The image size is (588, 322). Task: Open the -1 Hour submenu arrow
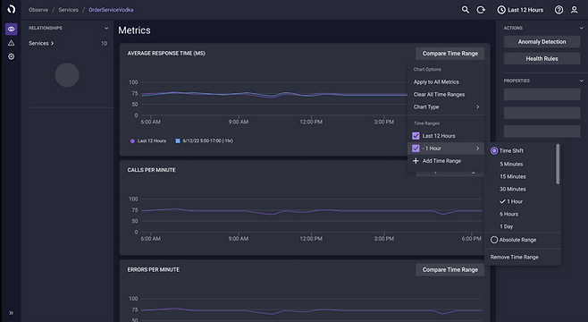point(477,148)
